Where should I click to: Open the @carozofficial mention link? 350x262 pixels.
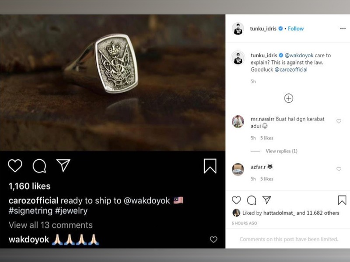click(x=291, y=70)
